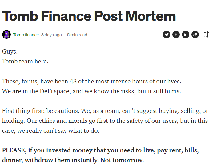Click the line starting 'holding. Our ethics and morals'
213x164 pixels.
point(105,121)
